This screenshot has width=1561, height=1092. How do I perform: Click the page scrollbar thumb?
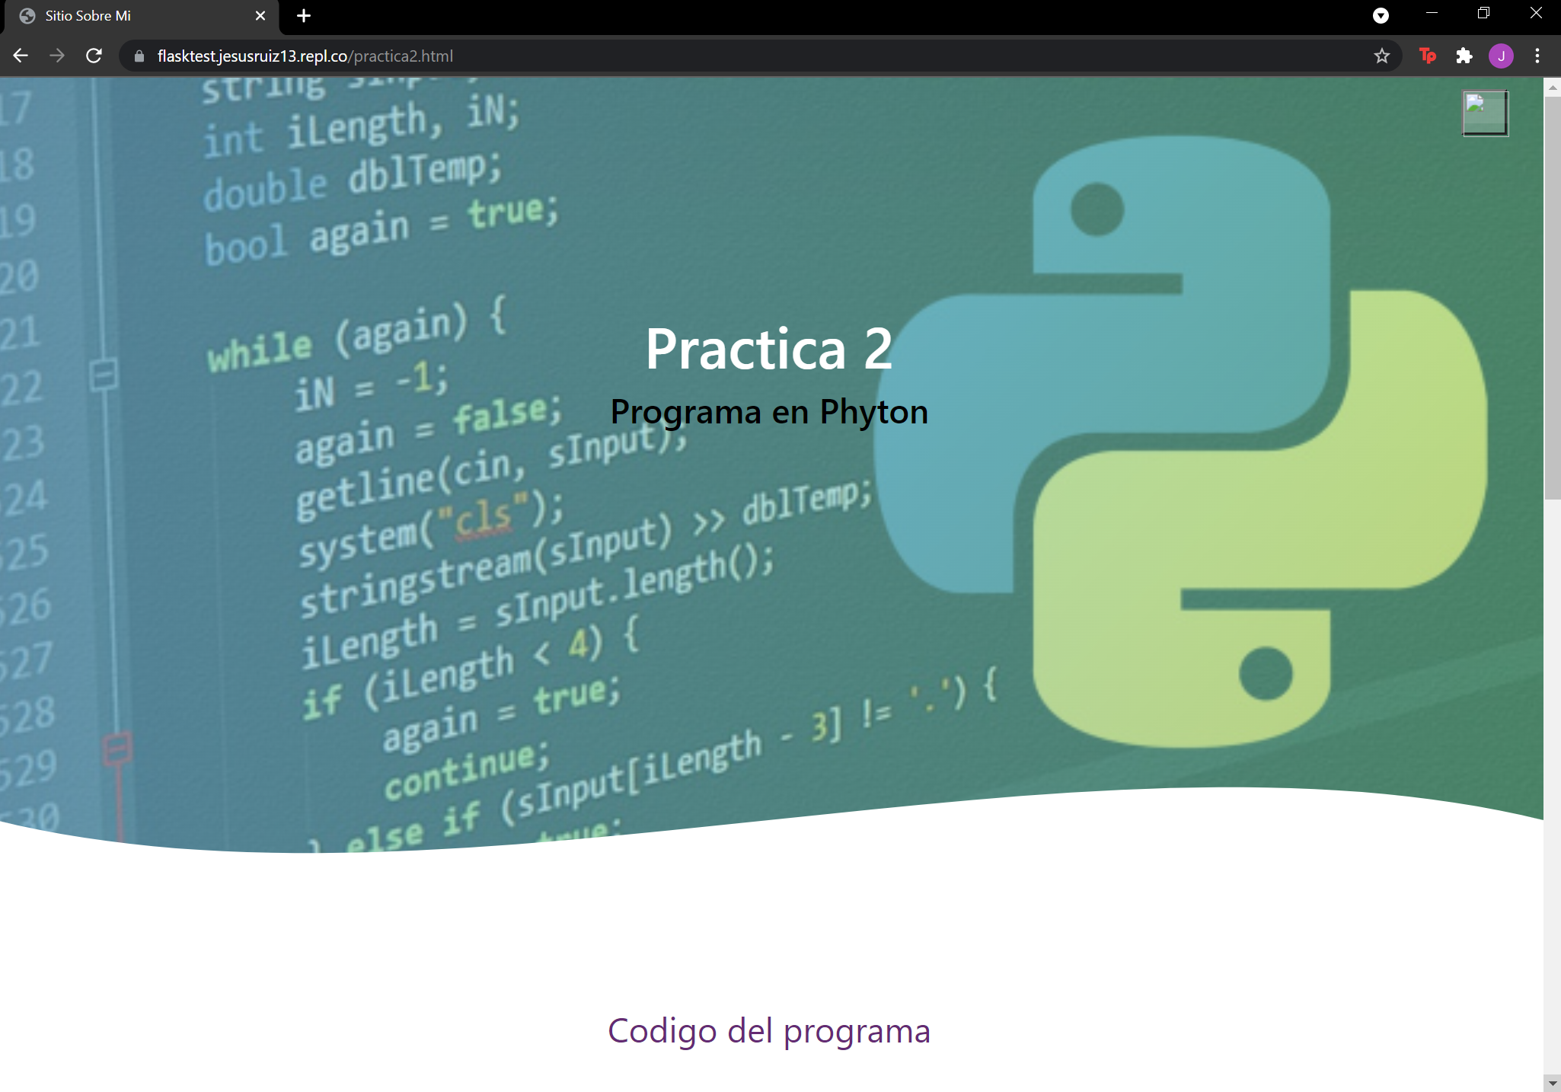pyautogui.click(x=1552, y=297)
